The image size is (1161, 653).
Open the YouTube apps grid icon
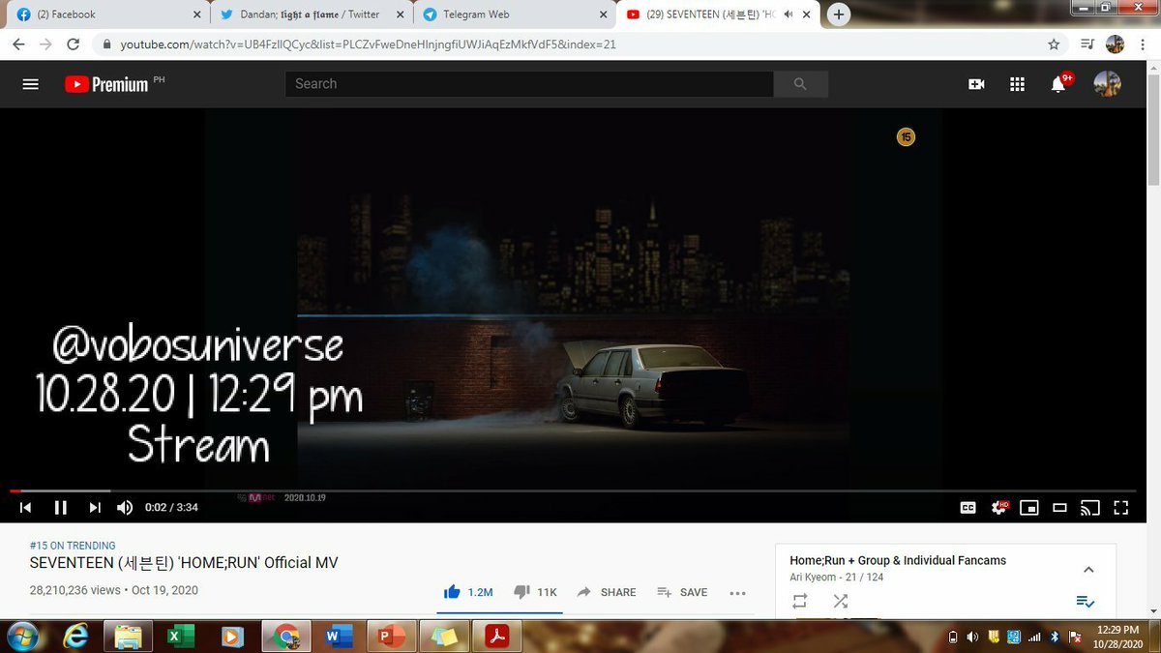1017,84
